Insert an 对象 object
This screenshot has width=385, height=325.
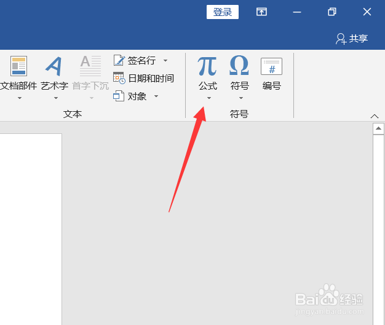click(130, 96)
